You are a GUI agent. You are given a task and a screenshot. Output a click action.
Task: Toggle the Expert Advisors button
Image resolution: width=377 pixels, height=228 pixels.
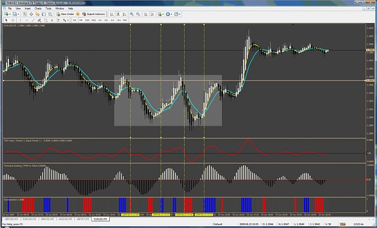pyautogui.click(x=93, y=14)
